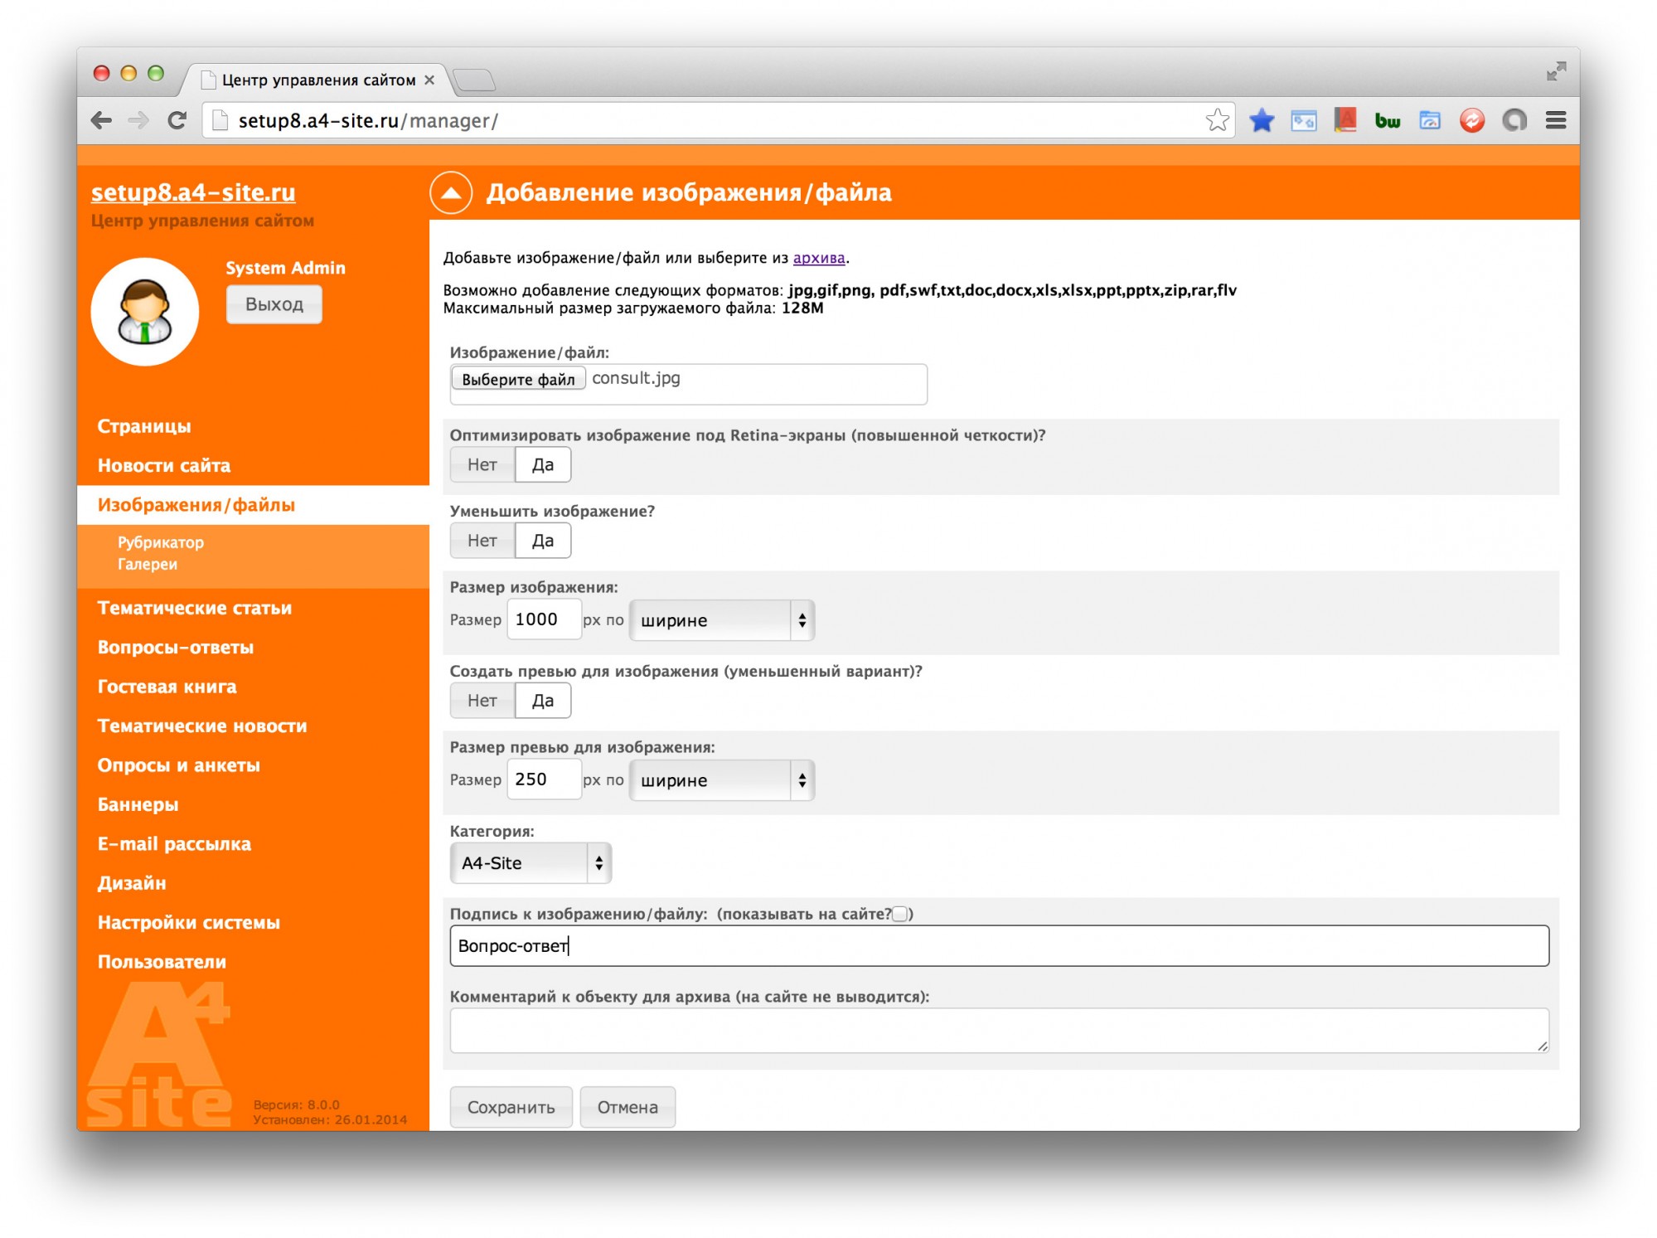This screenshot has width=1657, height=1238.
Task: Open the 'архива' link
Action: coord(818,258)
